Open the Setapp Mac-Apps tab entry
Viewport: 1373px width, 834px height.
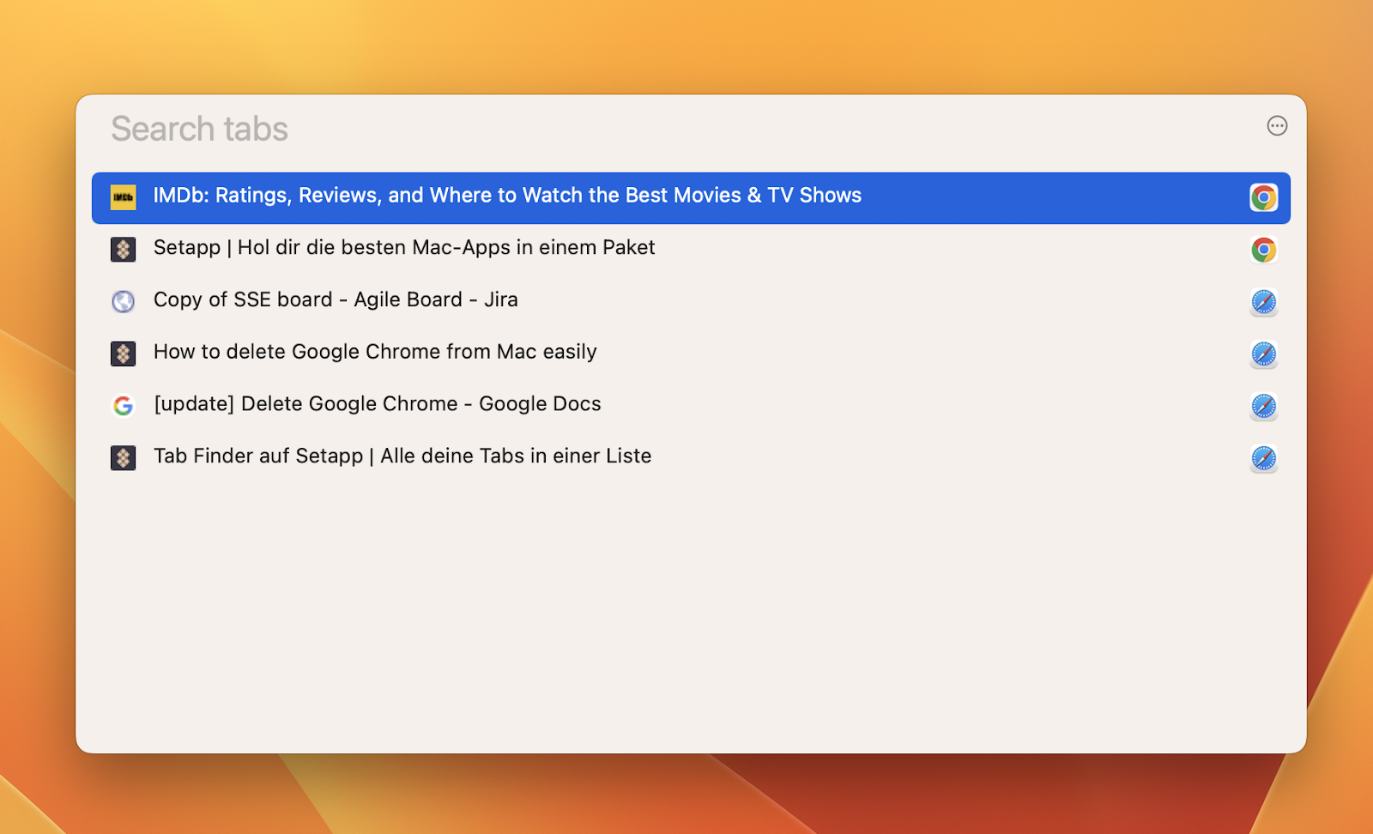pyautogui.click(x=403, y=248)
